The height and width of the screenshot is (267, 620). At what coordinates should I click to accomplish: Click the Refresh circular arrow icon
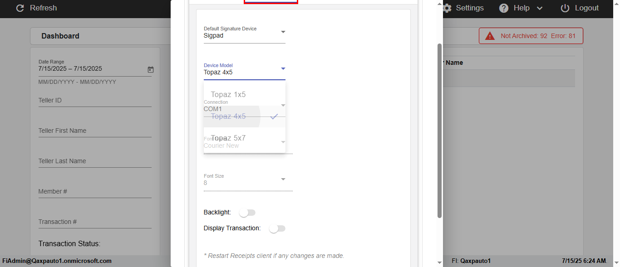click(x=20, y=8)
